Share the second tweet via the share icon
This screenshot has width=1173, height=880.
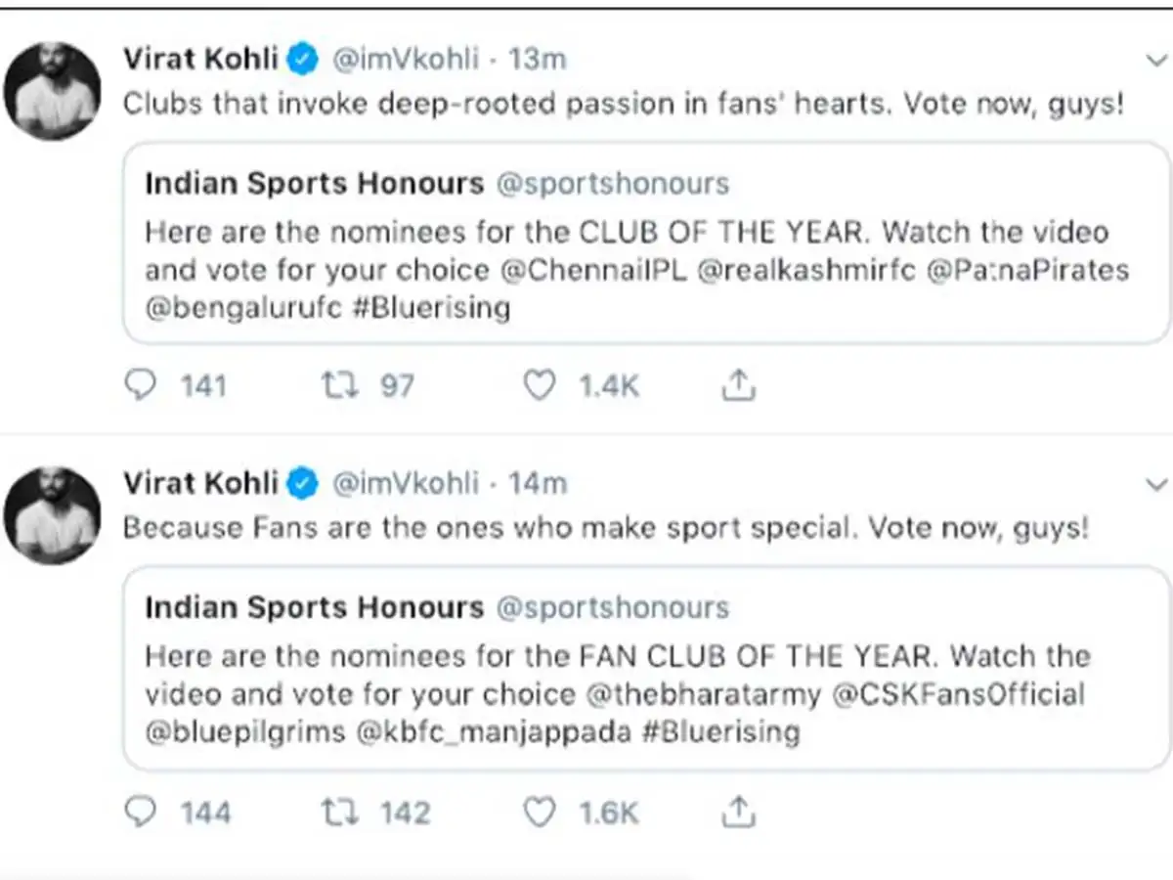coord(739,812)
